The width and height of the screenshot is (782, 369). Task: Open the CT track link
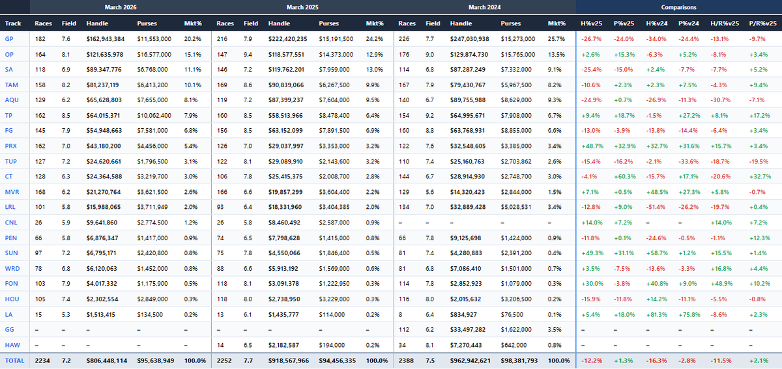[9, 176]
